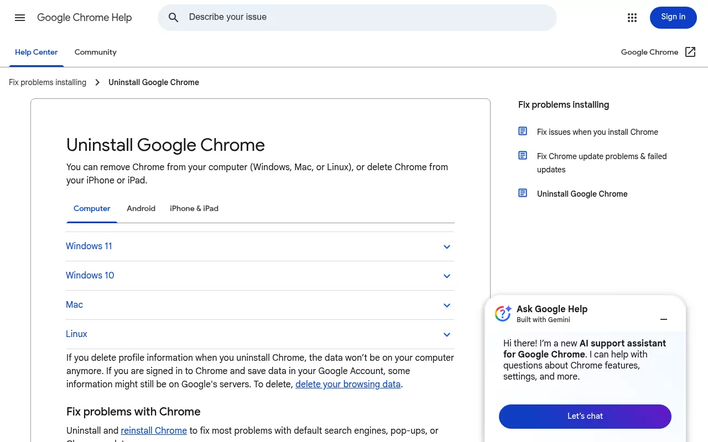Click the breadcrumb chevron arrow
The width and height of the screenshot is (708, 442).
[x=97, y=82]
